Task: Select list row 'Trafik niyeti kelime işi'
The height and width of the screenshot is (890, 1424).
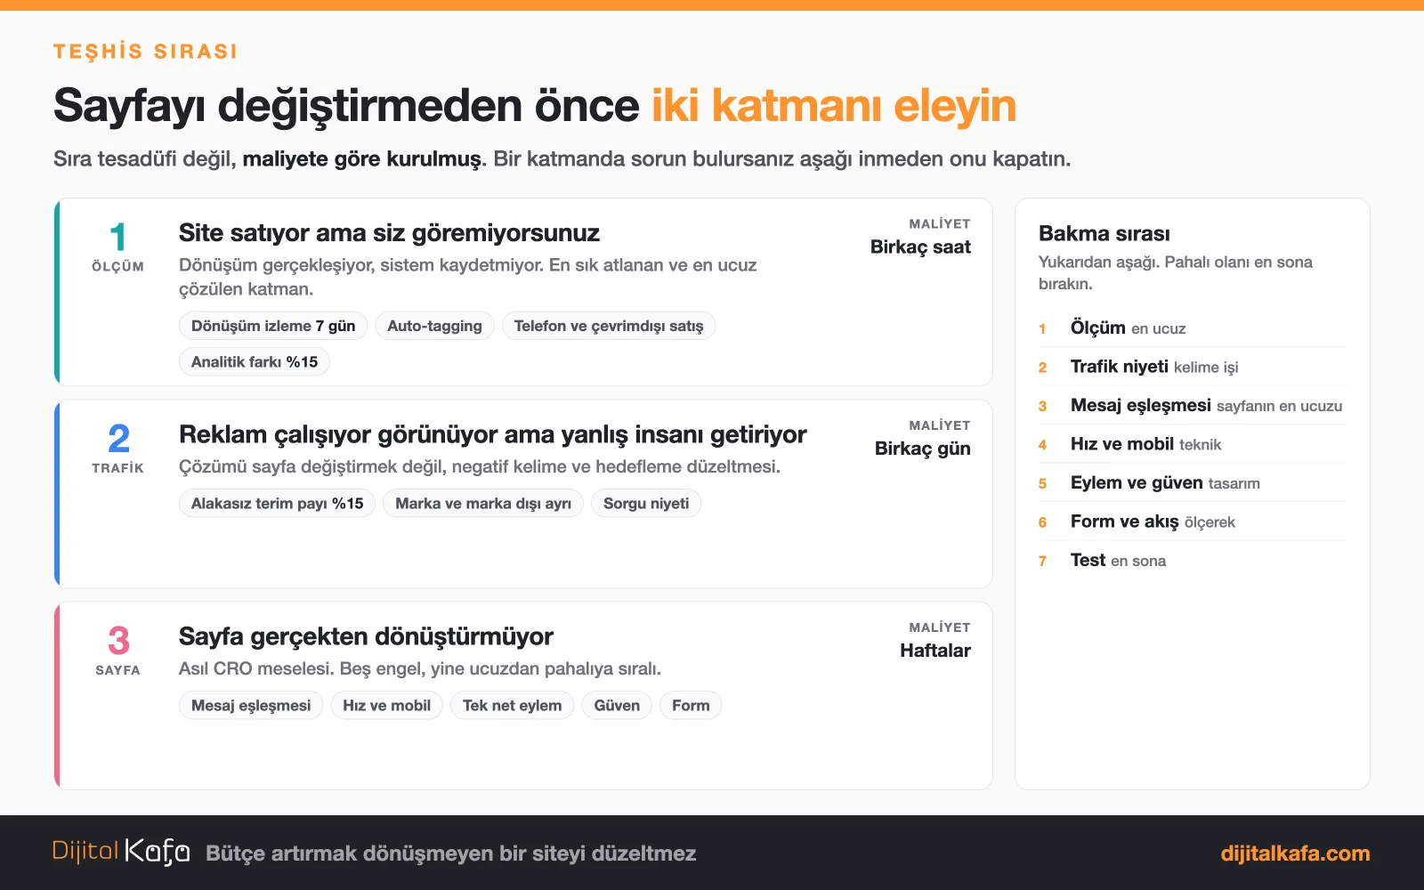Action: click(1192, 367)
